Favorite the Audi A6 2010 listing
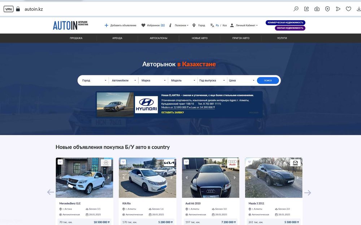361x225 pixels. [186, 162]
